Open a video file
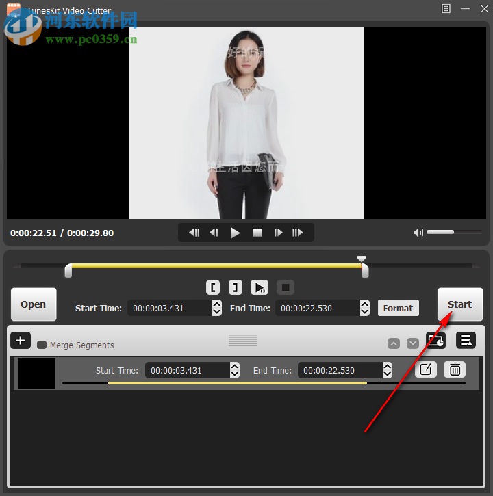 pyautogui.click(x=34, y=304)
